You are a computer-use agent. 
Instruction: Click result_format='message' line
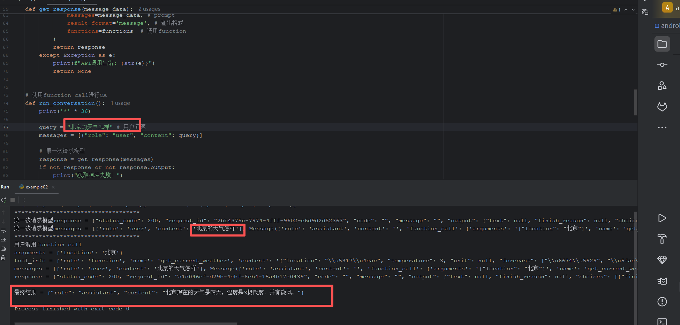(x=108, y=23)
